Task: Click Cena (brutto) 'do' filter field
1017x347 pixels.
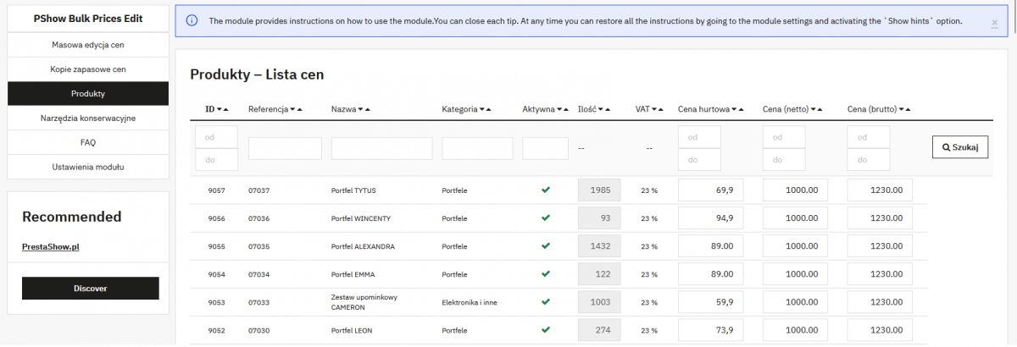Action: pyautogui.click(x=869, y=159)
